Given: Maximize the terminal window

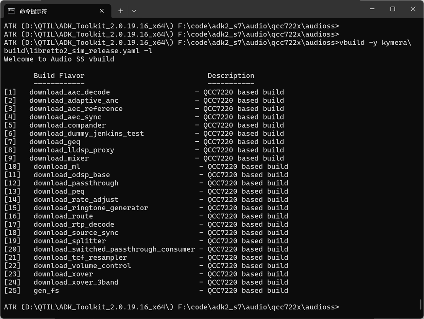Looking at the screenshot, I should 393,9.
